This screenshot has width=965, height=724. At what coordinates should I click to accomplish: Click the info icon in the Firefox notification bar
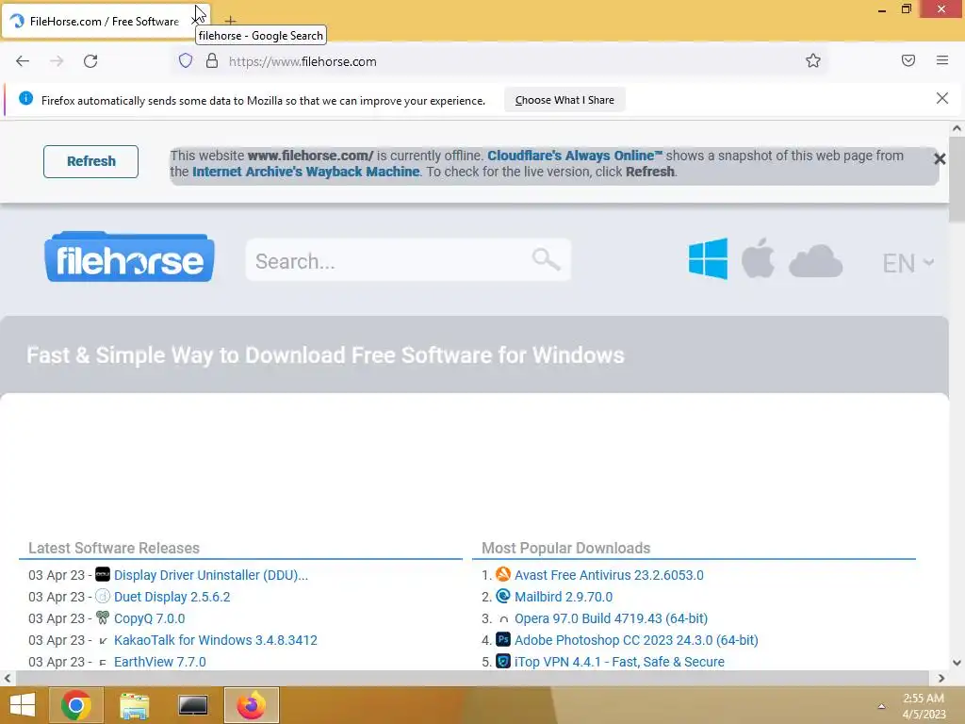pos(25,98)
